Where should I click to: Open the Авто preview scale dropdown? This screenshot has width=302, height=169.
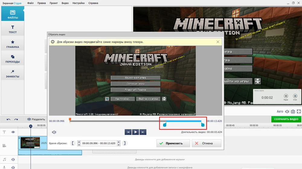click(x=280, y=112)
